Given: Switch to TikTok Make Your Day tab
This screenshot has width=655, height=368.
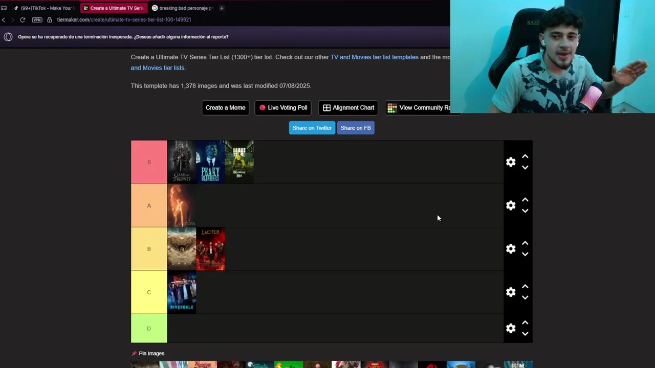Looking at the screenshot, I should 44,8.
